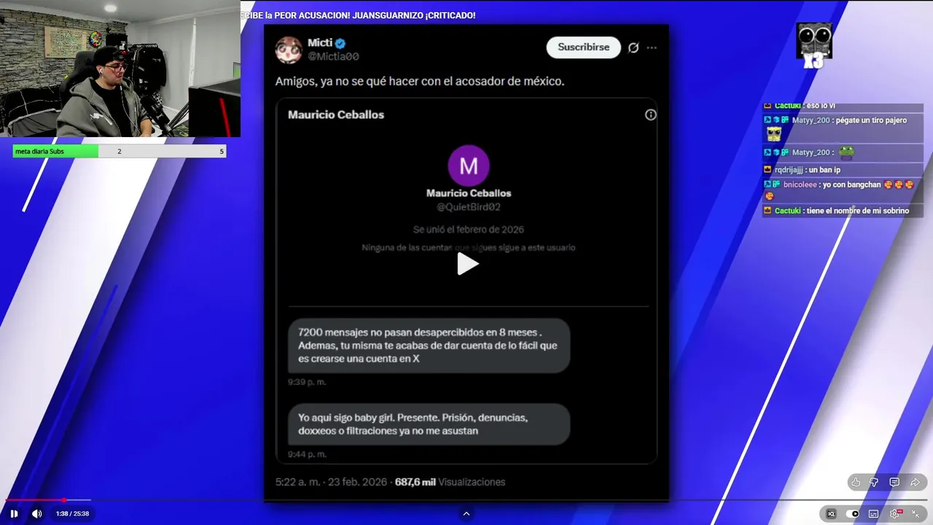Exit full screen mode

916,513
